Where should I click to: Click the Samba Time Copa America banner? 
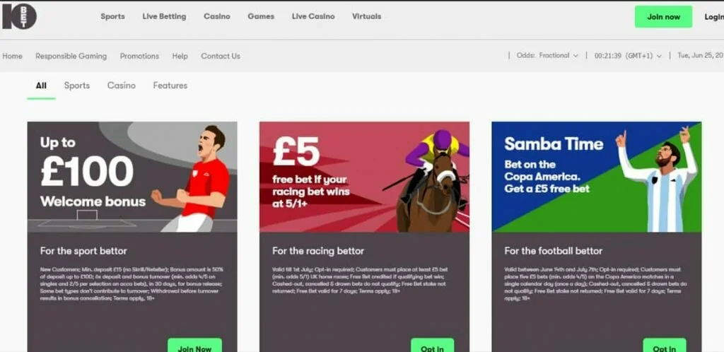597,177
